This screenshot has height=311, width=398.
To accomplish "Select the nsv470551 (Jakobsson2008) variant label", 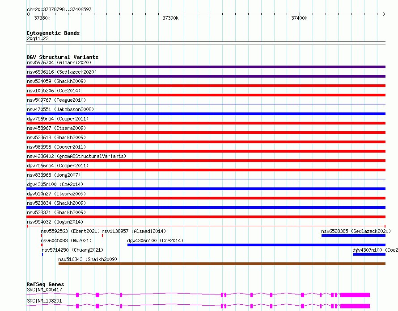I will click(x=60, y=109).
